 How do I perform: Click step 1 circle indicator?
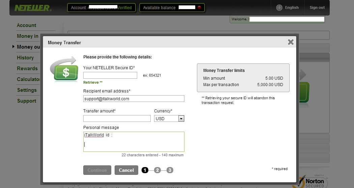pos(145,170)
